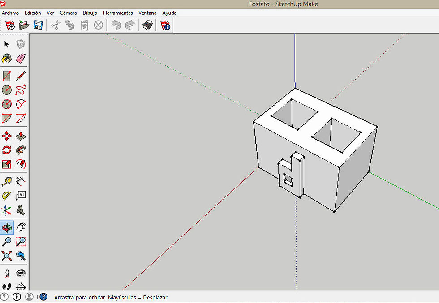
Task: Click the Paste clipboard icon
Action: (x=84, y=25)
